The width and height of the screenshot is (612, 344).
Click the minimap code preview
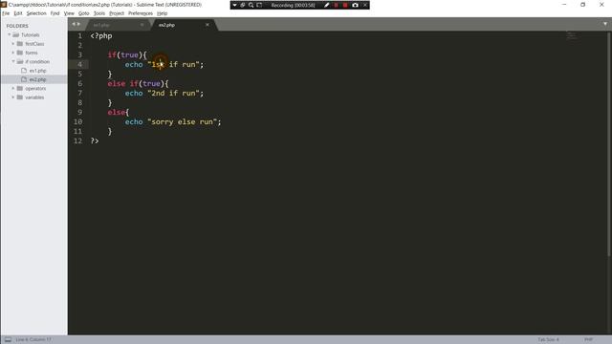click(x=572, y=36)
